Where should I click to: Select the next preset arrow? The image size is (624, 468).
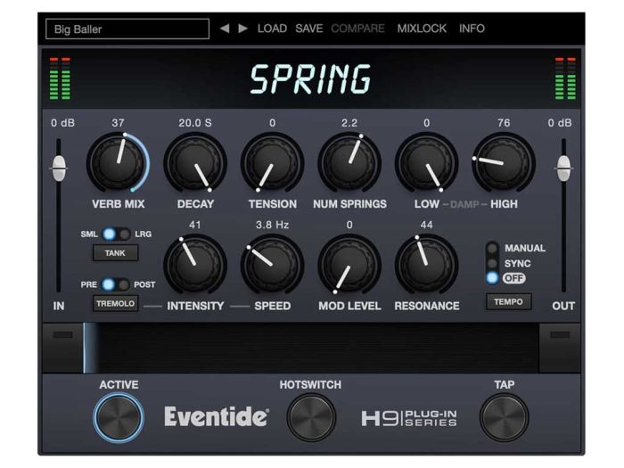[x=242, y=29]
